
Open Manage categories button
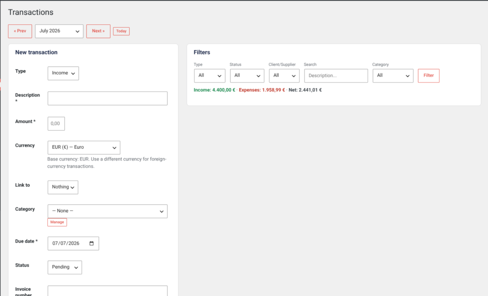click(57, 222)
